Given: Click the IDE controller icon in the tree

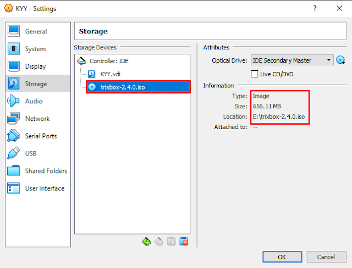Looking at the screenshot, I should pos(81,61).
